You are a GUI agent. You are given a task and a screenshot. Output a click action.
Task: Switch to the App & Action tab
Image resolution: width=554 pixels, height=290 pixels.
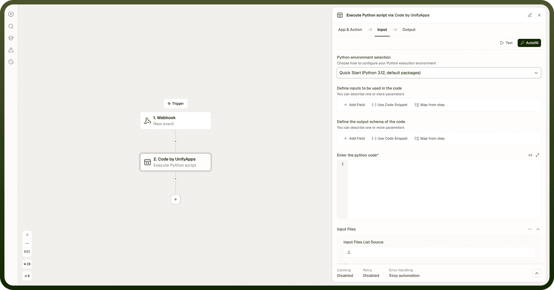[350, 30]
